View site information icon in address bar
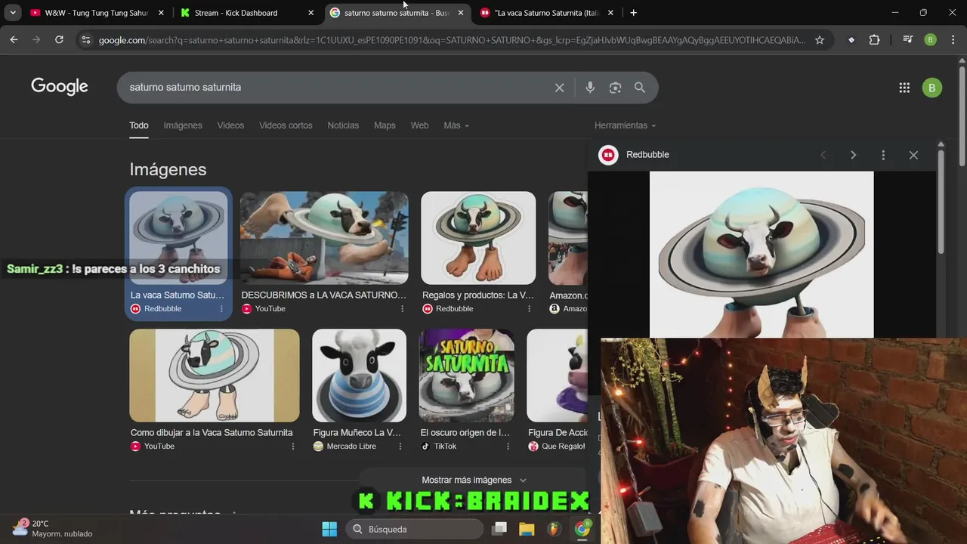The width and height of the screenshot is (967, 544). pos(85,40)
